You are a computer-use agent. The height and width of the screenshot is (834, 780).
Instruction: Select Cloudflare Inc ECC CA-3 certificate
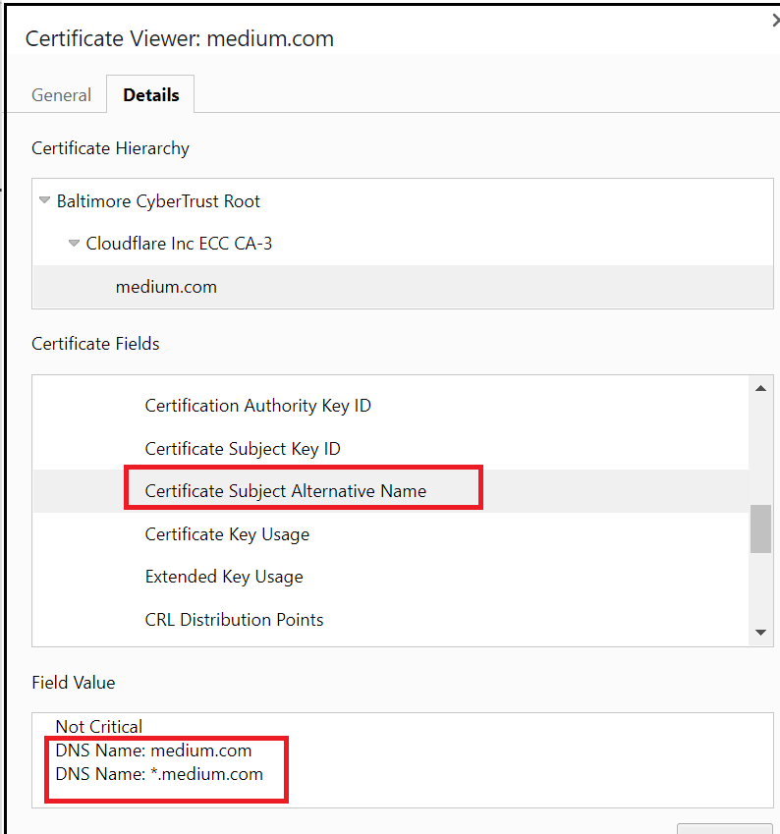click(179, 244)
